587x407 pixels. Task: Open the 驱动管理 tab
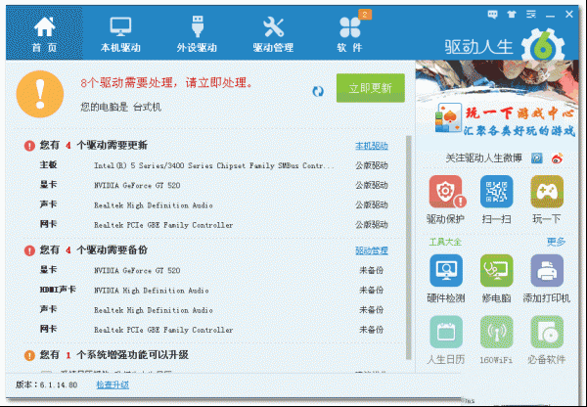point(273,33)
